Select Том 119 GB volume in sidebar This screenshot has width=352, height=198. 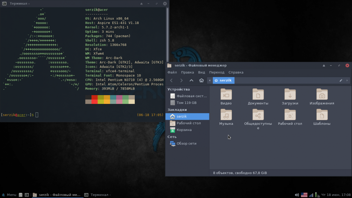(188, 103)
